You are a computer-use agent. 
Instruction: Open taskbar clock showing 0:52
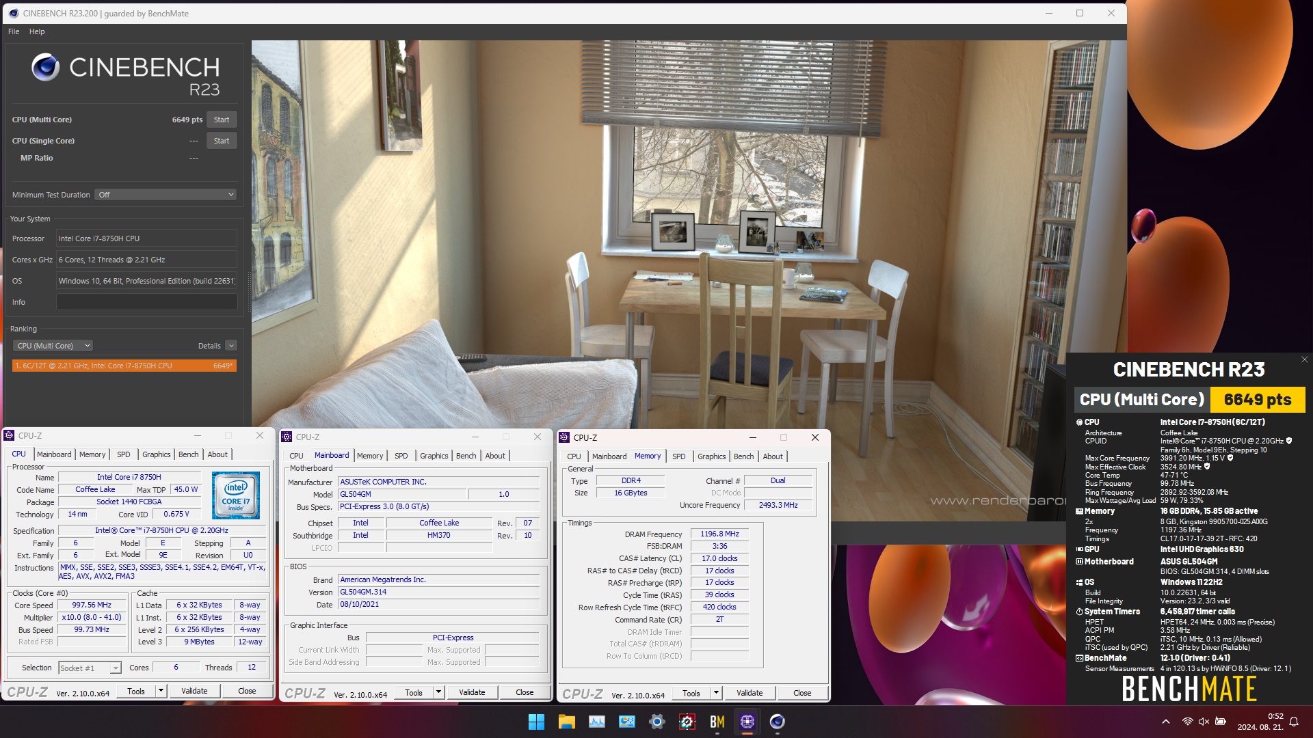tap(1260, 722)
